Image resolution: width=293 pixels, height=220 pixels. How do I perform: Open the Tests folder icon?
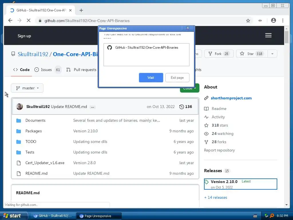[19, 152]
